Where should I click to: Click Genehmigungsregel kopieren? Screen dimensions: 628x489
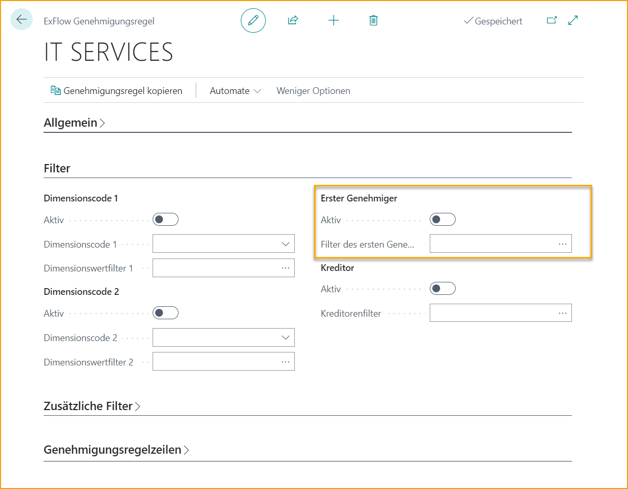pyautogui.click(x=117, y=90)
